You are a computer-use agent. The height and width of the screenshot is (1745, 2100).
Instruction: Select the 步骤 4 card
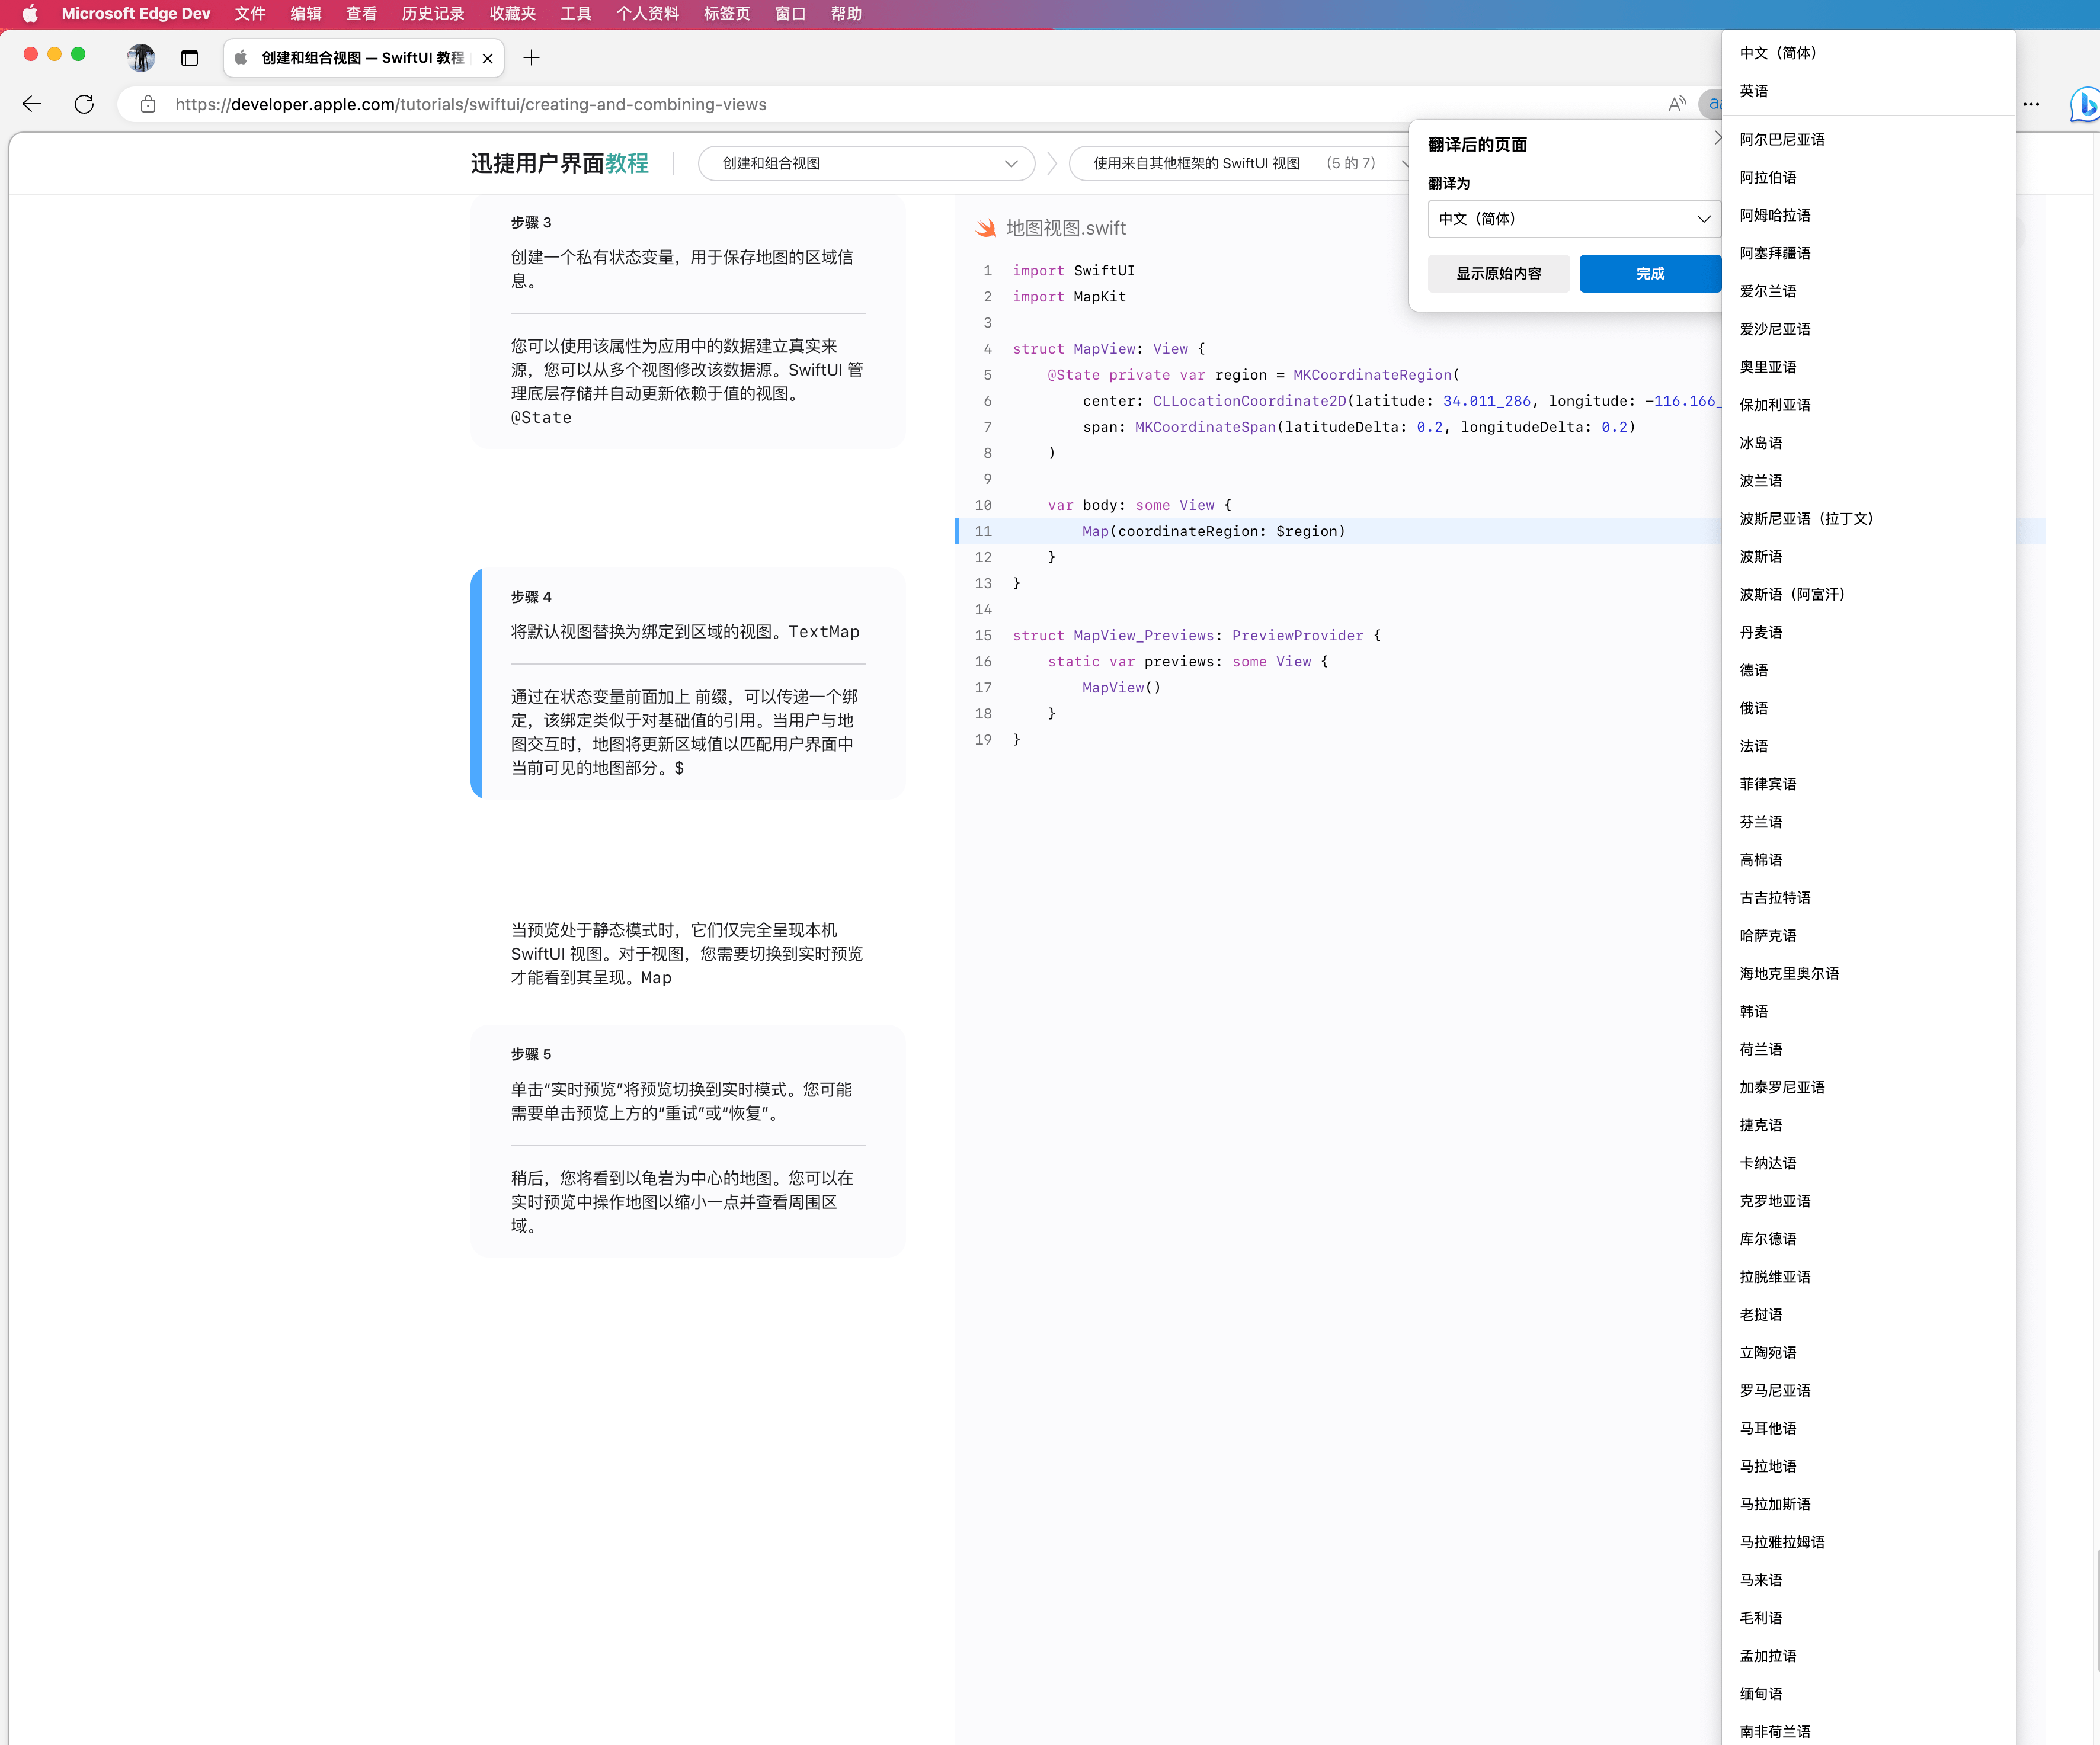[x=688, y=684]
